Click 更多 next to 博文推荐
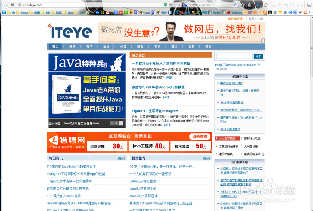313x211 pixels. [206, 158]
